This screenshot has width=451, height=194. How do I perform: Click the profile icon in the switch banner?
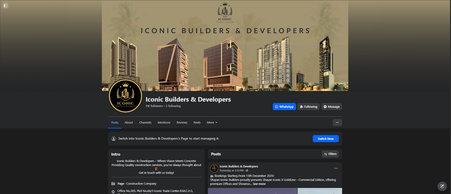(114, 139)
